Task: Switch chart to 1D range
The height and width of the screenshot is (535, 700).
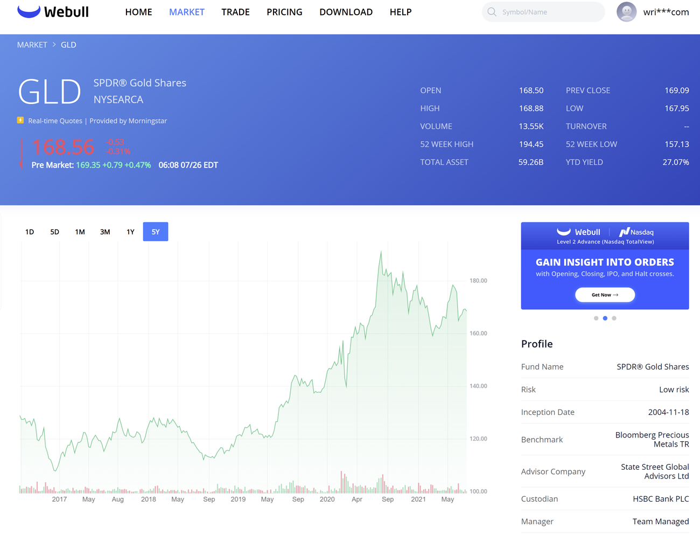Action: (x=30, y=232)
